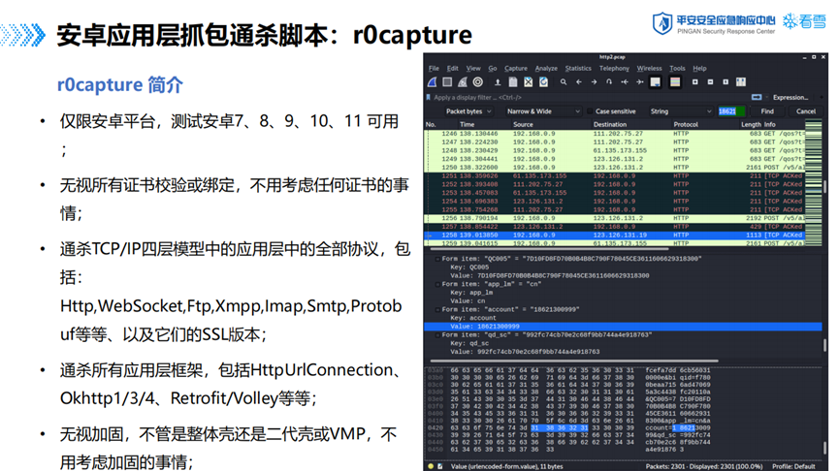Zoom in on packet text icon
Viewport: 839px width, 471px height.
pyautogui.click(x=695, y=82)
